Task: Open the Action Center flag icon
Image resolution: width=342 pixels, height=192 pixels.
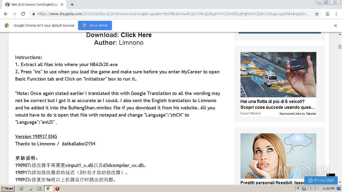Action: click(x=317, y=189)
